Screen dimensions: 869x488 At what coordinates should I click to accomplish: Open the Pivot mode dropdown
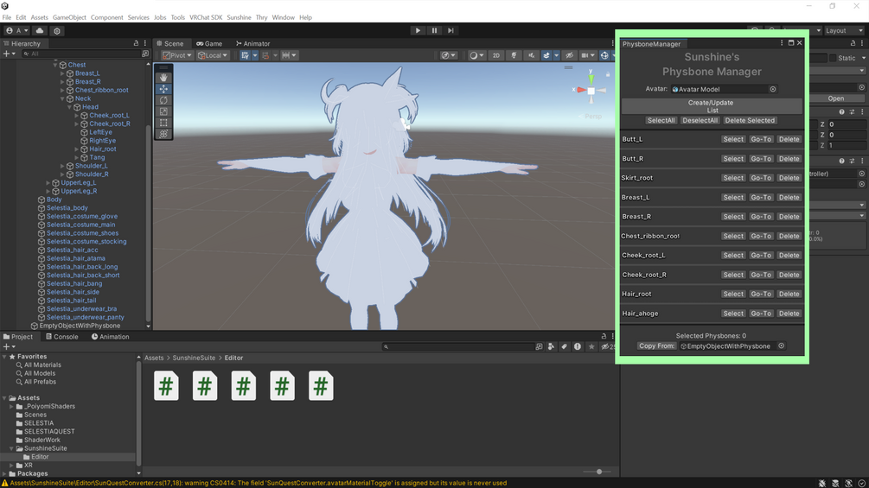click(177, 55)
